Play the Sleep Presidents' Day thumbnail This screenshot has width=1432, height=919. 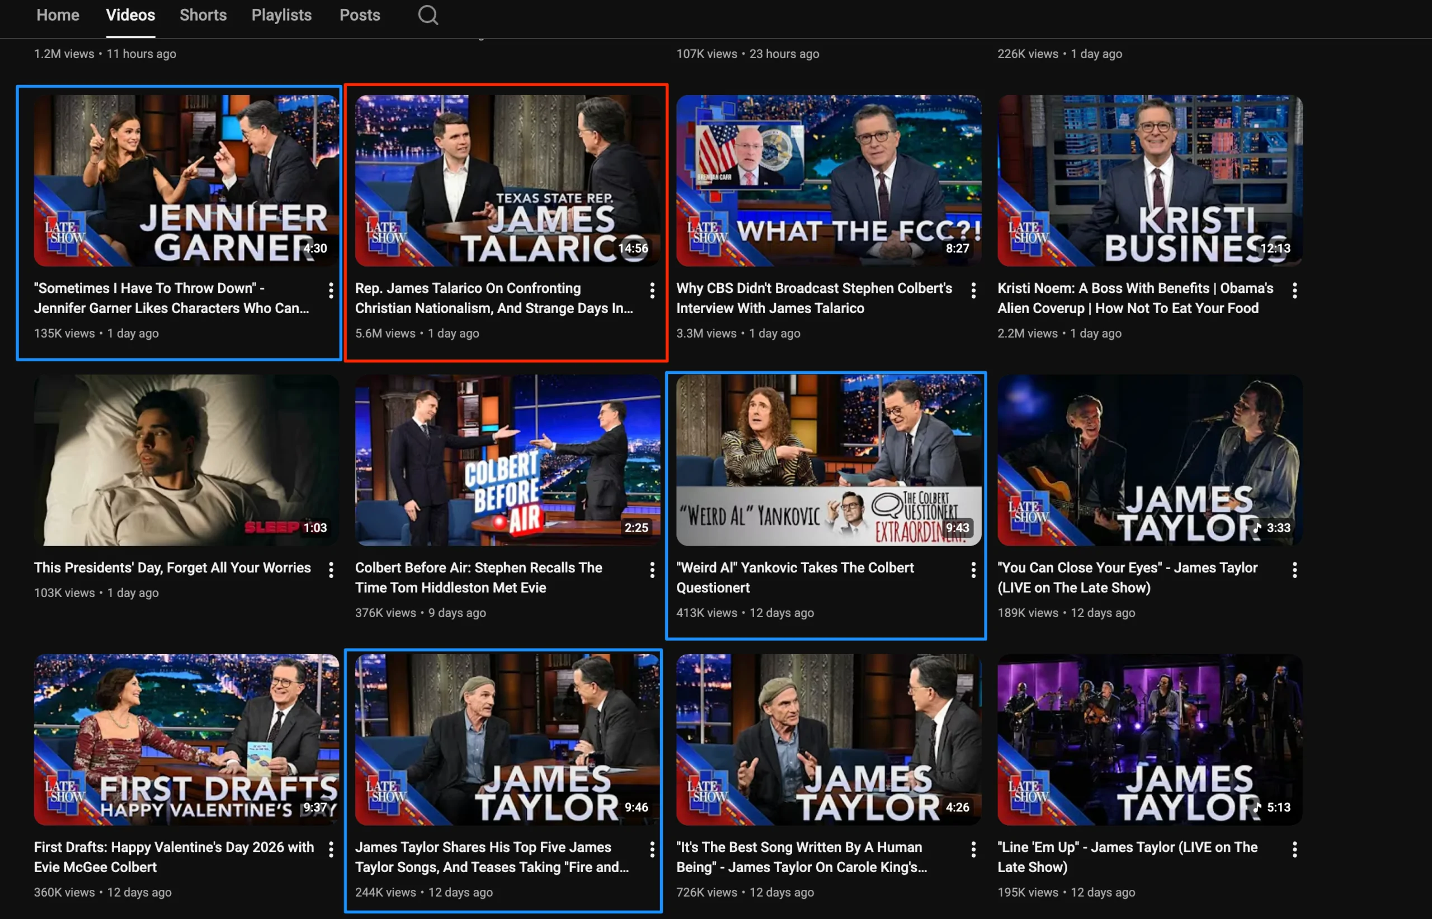(186, 459)
